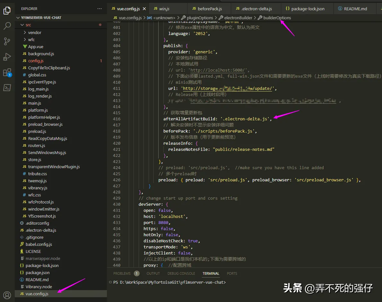Open the Explorer view in activity bar
This screenshot has width=382, height=302.
[7, 11]
